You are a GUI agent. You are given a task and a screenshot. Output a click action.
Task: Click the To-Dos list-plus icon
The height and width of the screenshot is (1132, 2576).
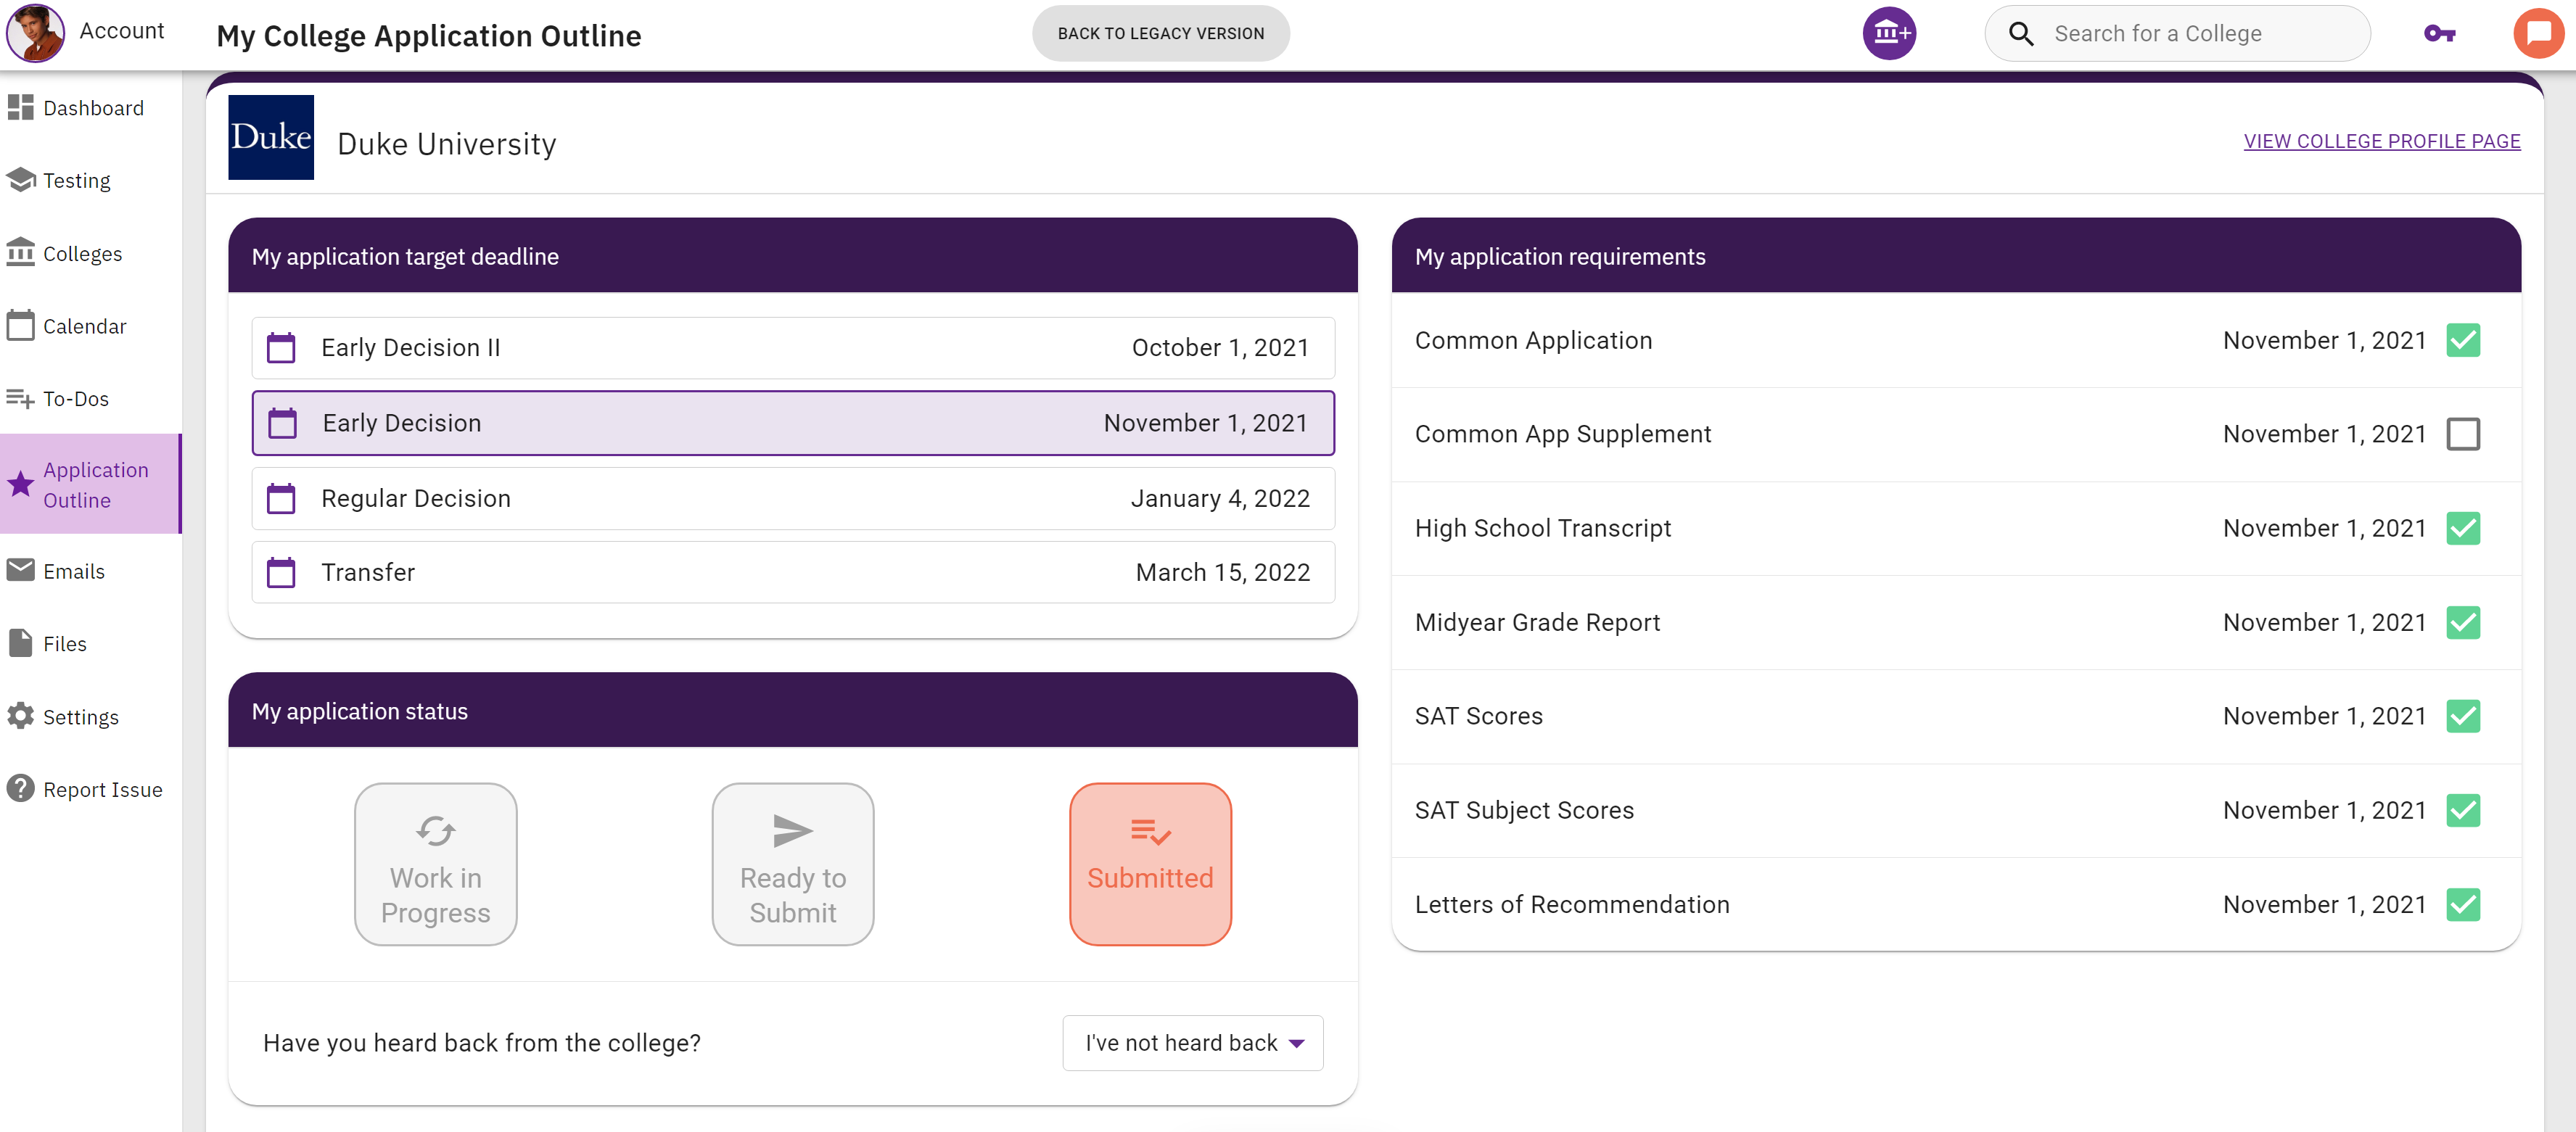20,398
